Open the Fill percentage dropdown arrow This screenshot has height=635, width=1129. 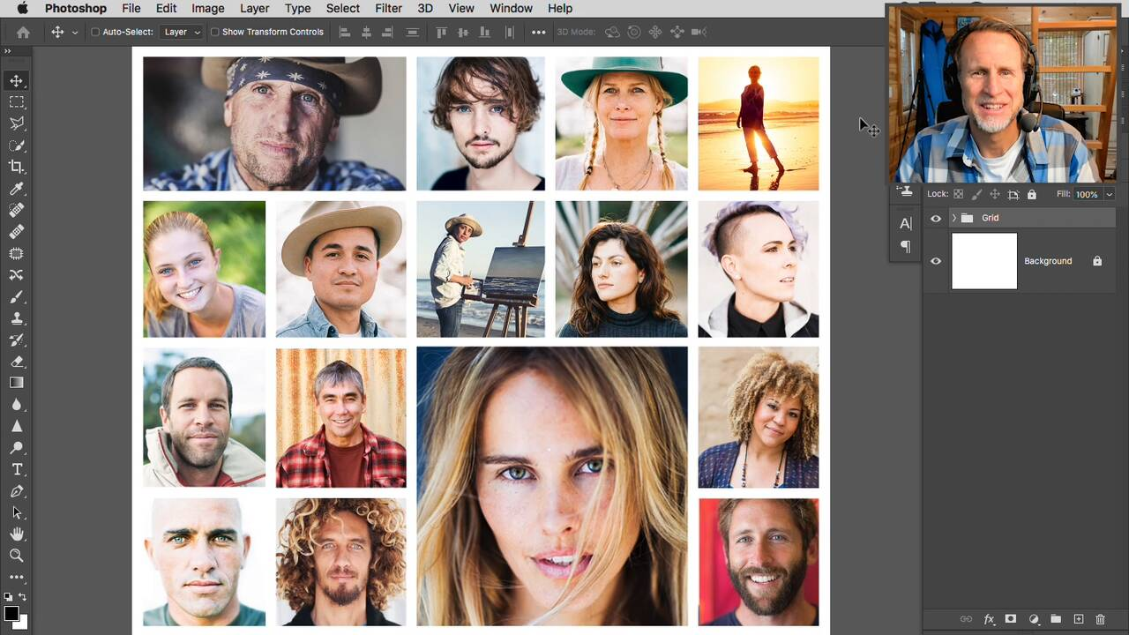(x=1109, y=194)
